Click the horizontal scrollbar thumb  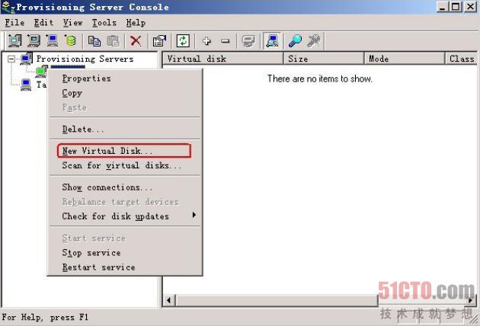click(x=277, y=300)
